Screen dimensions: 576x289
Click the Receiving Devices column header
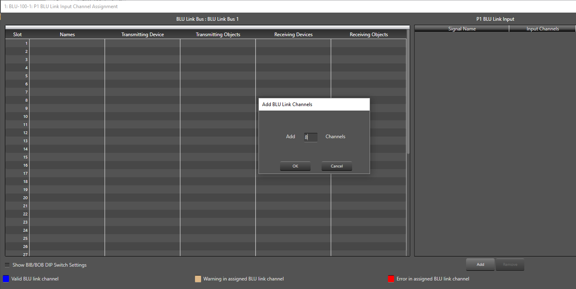tap(293, 35)
